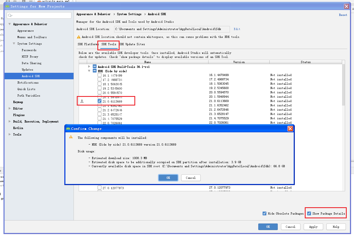Viewport: 354px width, 237px height.
Task: Click the Reset link at top right
Action: [x=343, y=15]
